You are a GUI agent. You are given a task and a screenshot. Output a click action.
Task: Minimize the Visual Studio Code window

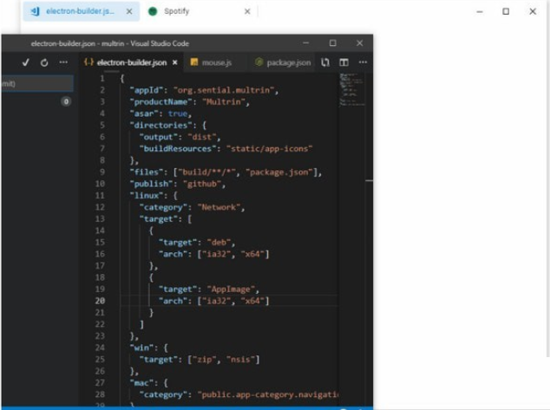[x=306, y=43]
